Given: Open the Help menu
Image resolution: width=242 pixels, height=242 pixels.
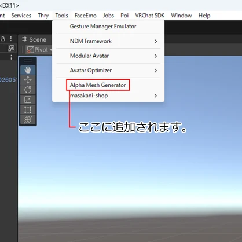Looking at the screenshot, I should click(x=204, y=16).
